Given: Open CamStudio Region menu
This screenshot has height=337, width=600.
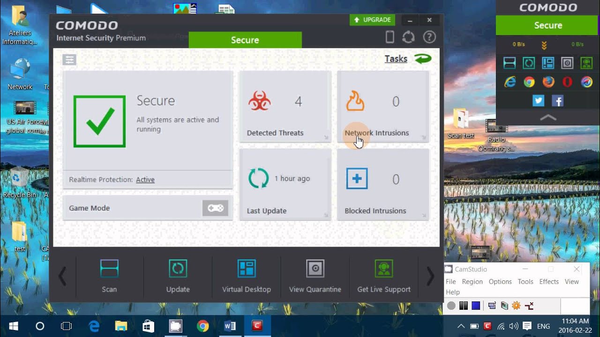Looking at the screenshot, I should click(x=472, y=282).
